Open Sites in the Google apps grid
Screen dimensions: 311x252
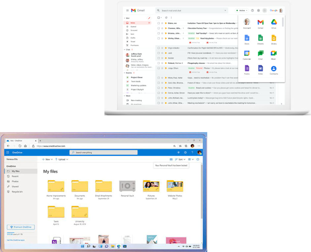coord(260,70)
